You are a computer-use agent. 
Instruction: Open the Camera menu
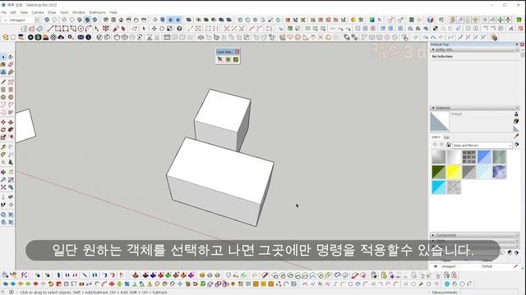(x=38, y=12)
